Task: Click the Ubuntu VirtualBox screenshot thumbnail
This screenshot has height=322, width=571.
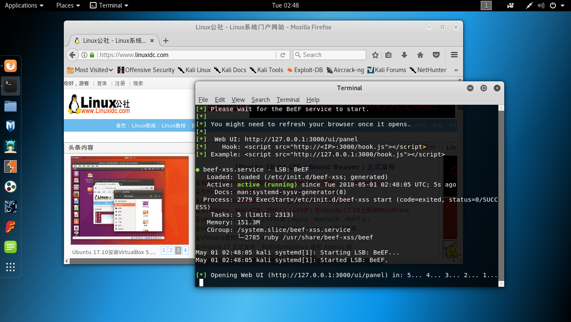Action: click(130, 200)
